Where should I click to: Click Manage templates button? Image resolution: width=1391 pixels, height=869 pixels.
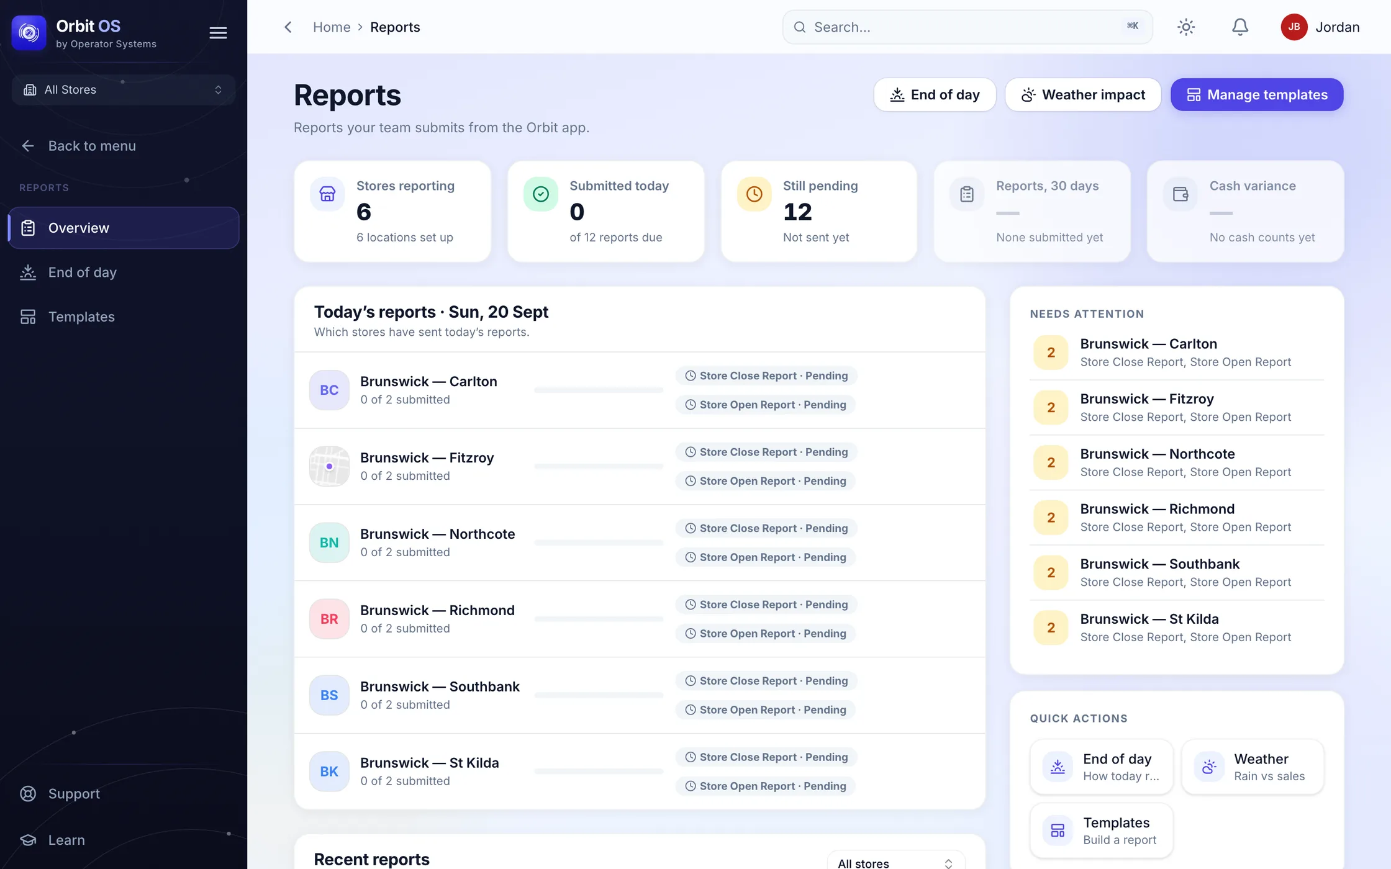pyautogui.click(x=1257, y=94)
